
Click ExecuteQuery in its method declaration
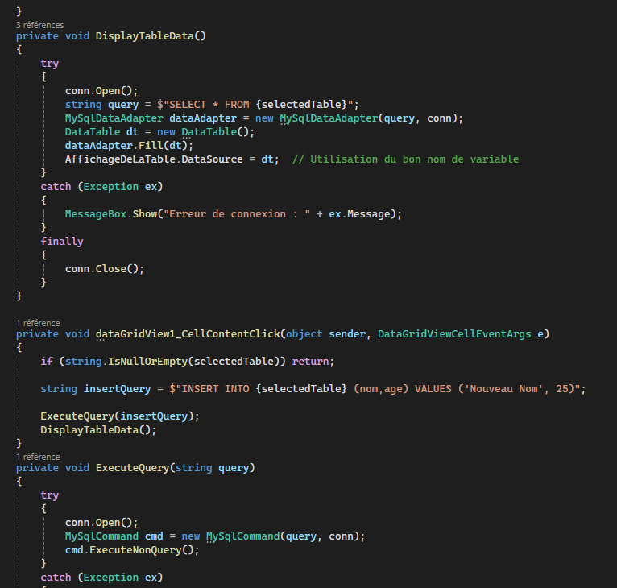(132, 468)
